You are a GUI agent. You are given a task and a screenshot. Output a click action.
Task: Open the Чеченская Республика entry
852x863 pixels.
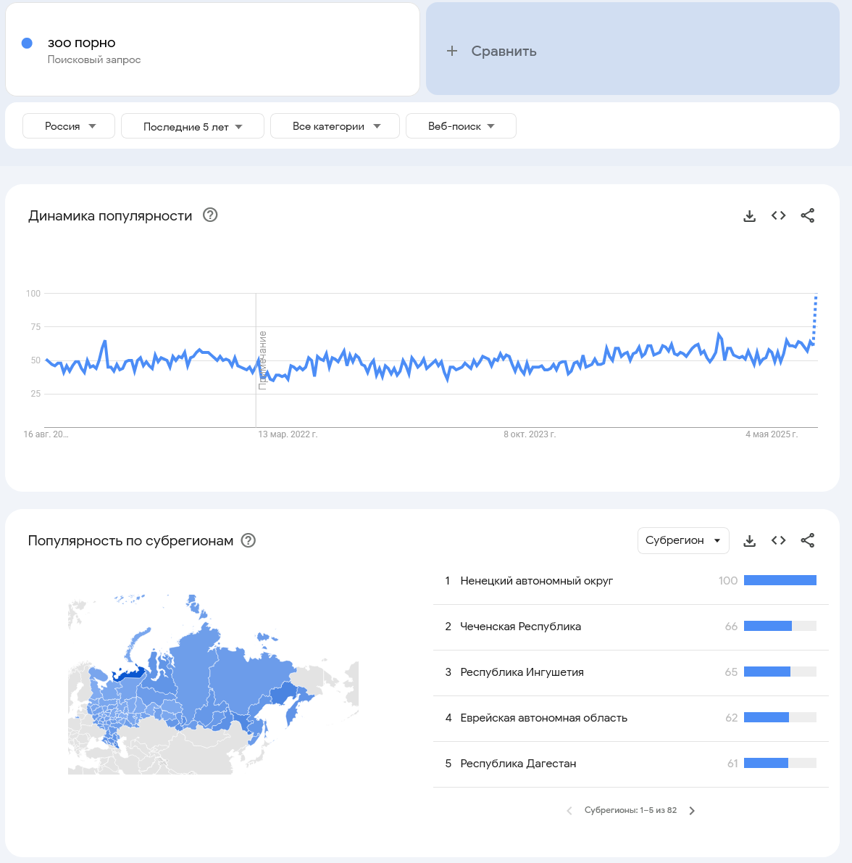click(x=520, y=627)
